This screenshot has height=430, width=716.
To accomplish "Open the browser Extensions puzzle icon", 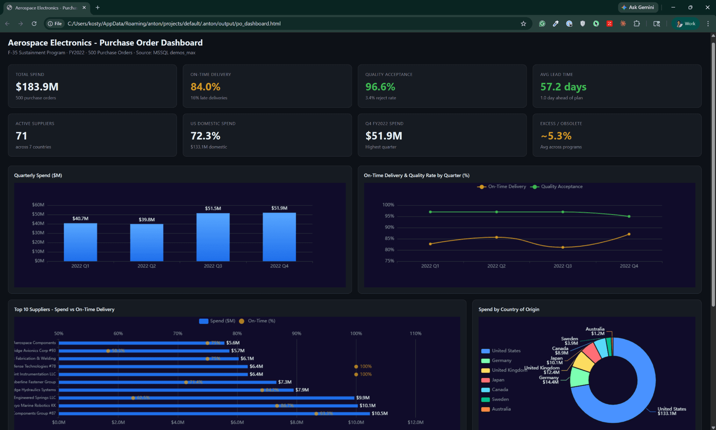I will 637,23.
